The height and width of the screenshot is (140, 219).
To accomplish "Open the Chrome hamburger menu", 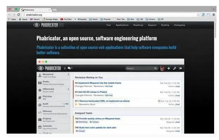I will [x=213, y=15].
